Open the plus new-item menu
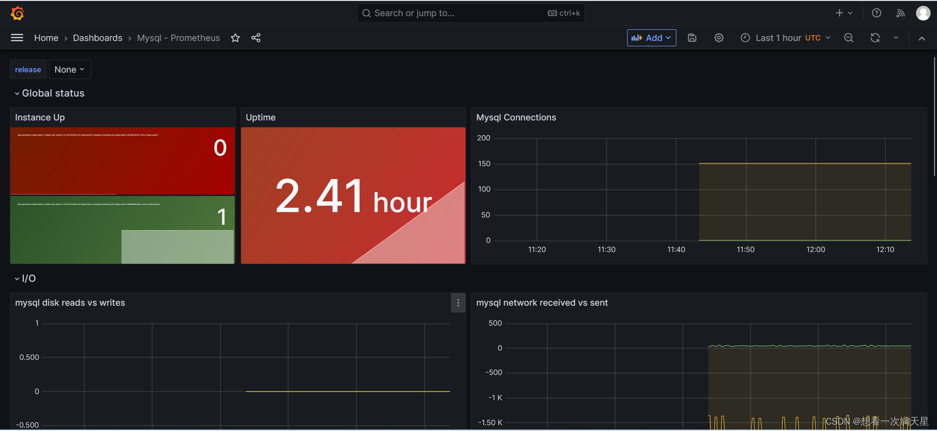The height and width of the screenshot is (431, 937). 844,13
